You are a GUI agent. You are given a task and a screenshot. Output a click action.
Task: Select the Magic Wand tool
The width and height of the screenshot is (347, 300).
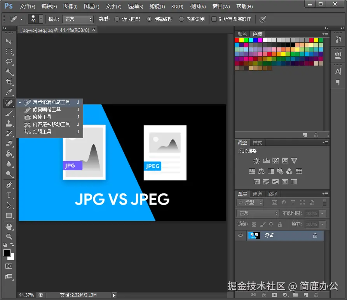[x=9, y=72]
